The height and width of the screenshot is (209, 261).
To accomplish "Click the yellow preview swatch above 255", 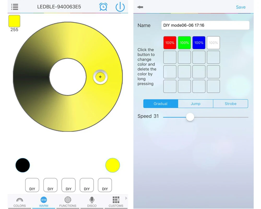I will pos(14,21).
